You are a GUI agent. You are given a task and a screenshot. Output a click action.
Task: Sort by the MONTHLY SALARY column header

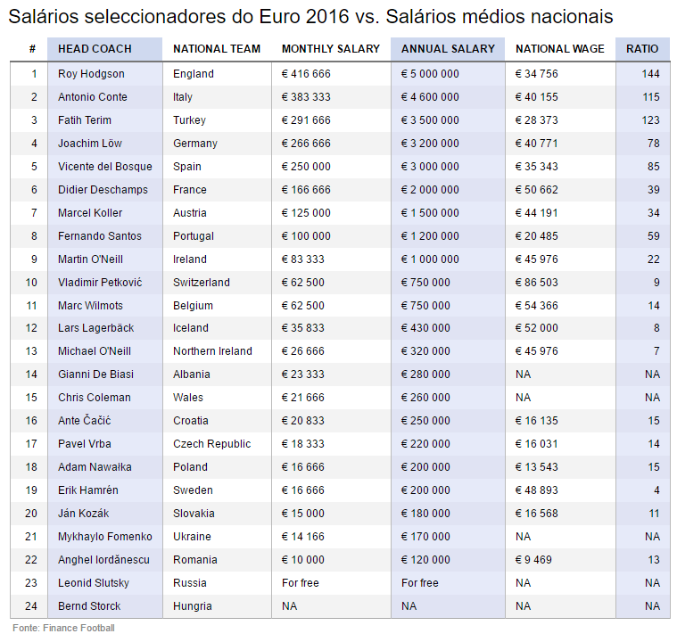tap(330, 49)
